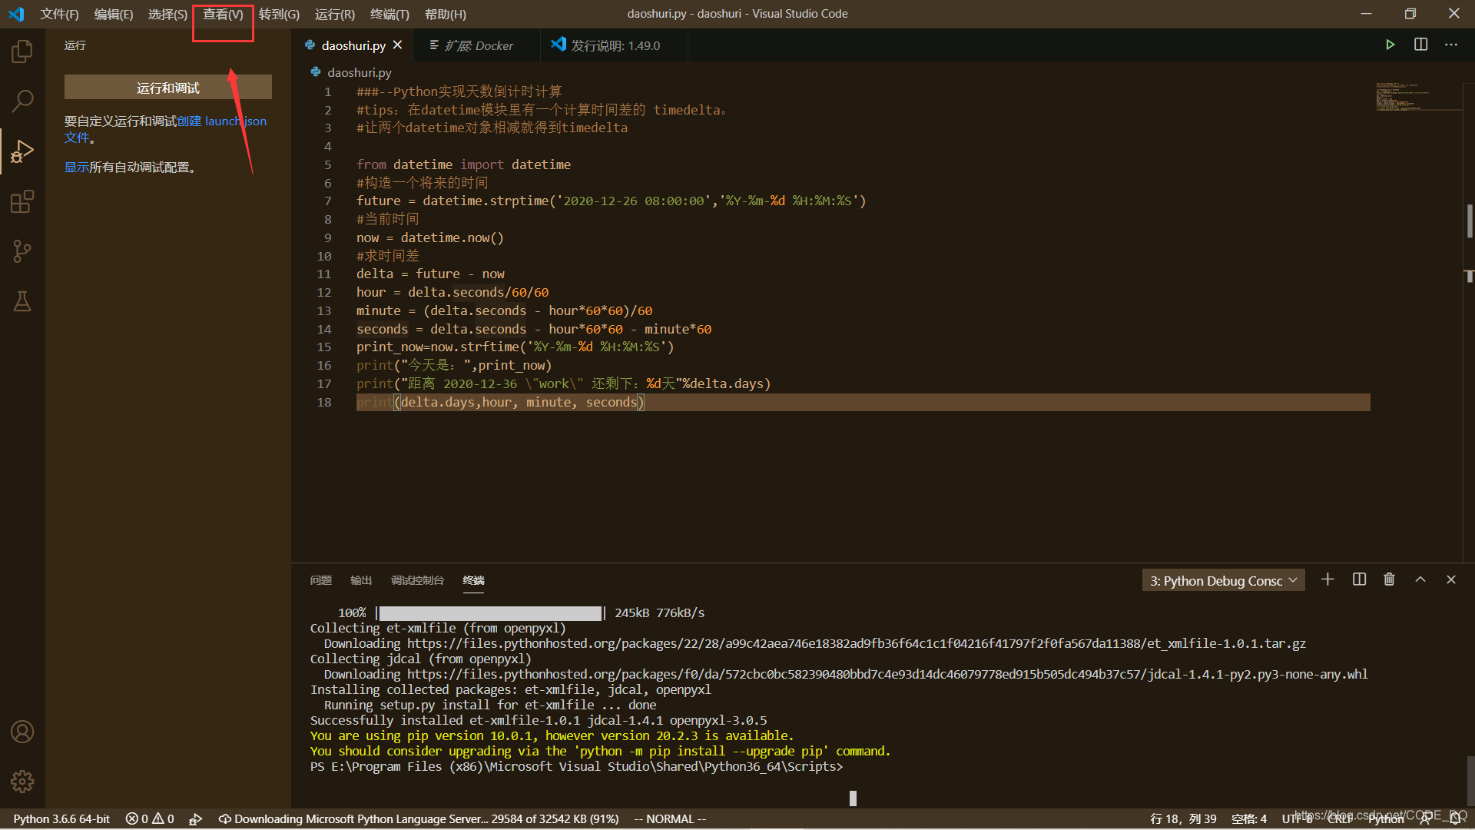The width and height of the screenshot is (1475, 830).
Task: Open the Accounts icon above settings
Action: coord(22,732)
